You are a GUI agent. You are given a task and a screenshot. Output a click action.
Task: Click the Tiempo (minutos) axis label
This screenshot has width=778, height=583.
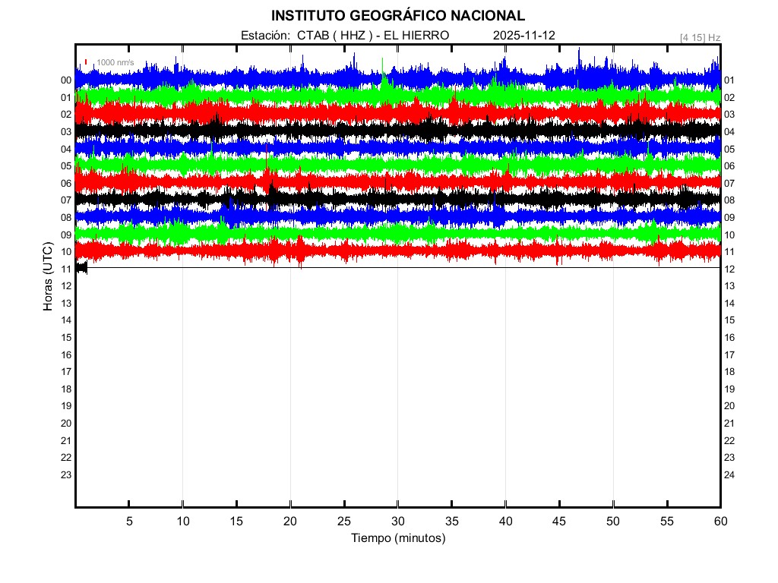coord(397,538)
